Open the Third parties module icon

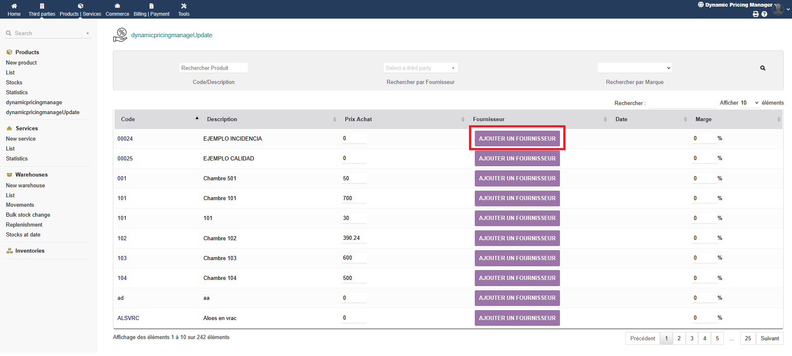point(42,6)
